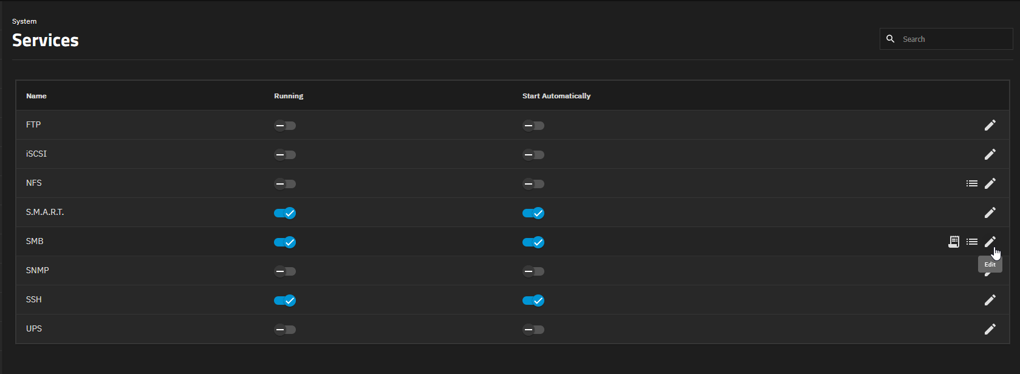Stop the S.M.A.R.T. service Running toggle
This screenshot has width=1020, height=374.
point(284,213)
